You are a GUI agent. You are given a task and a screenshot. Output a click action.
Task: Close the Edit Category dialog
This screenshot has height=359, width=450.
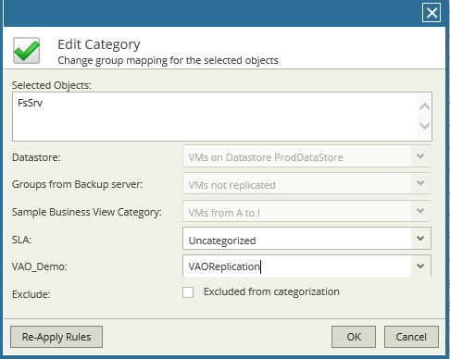tap(431, 13)
